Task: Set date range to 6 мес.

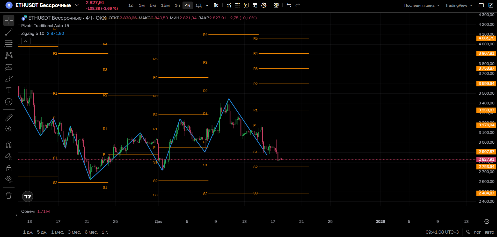Action: (91, 232)
